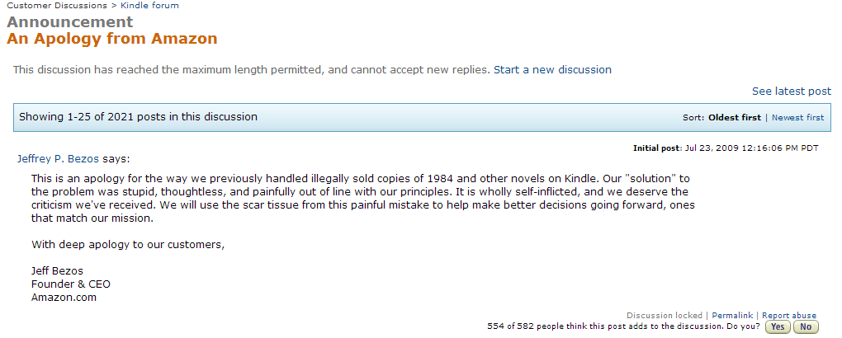Viewport: 842px width, 338px height.
Task: Go to the Kindle forum breadcrumb
Action: click(149, 6)
